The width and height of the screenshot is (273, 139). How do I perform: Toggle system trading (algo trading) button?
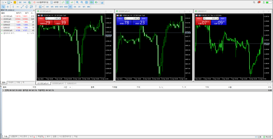[41, 2]
